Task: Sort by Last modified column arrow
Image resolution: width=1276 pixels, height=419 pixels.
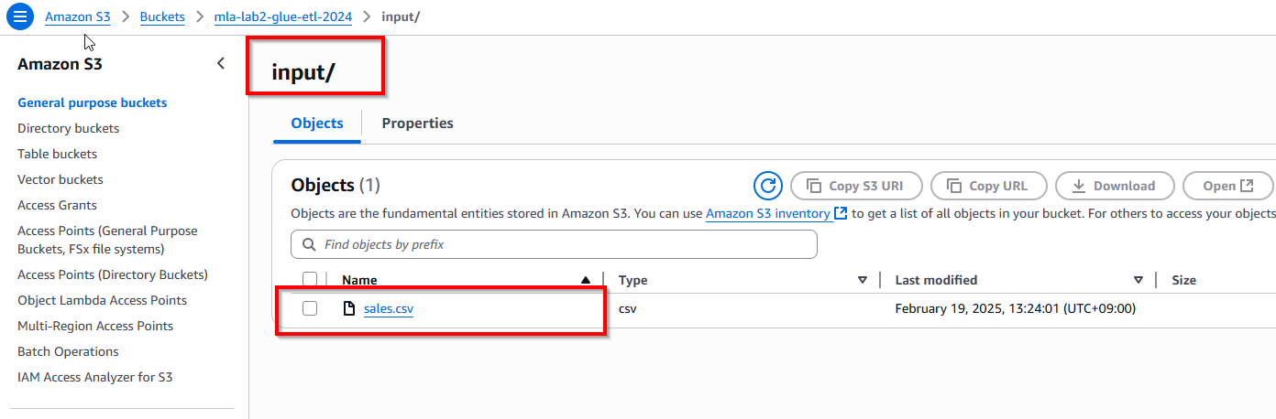Action: [1138, 280]
